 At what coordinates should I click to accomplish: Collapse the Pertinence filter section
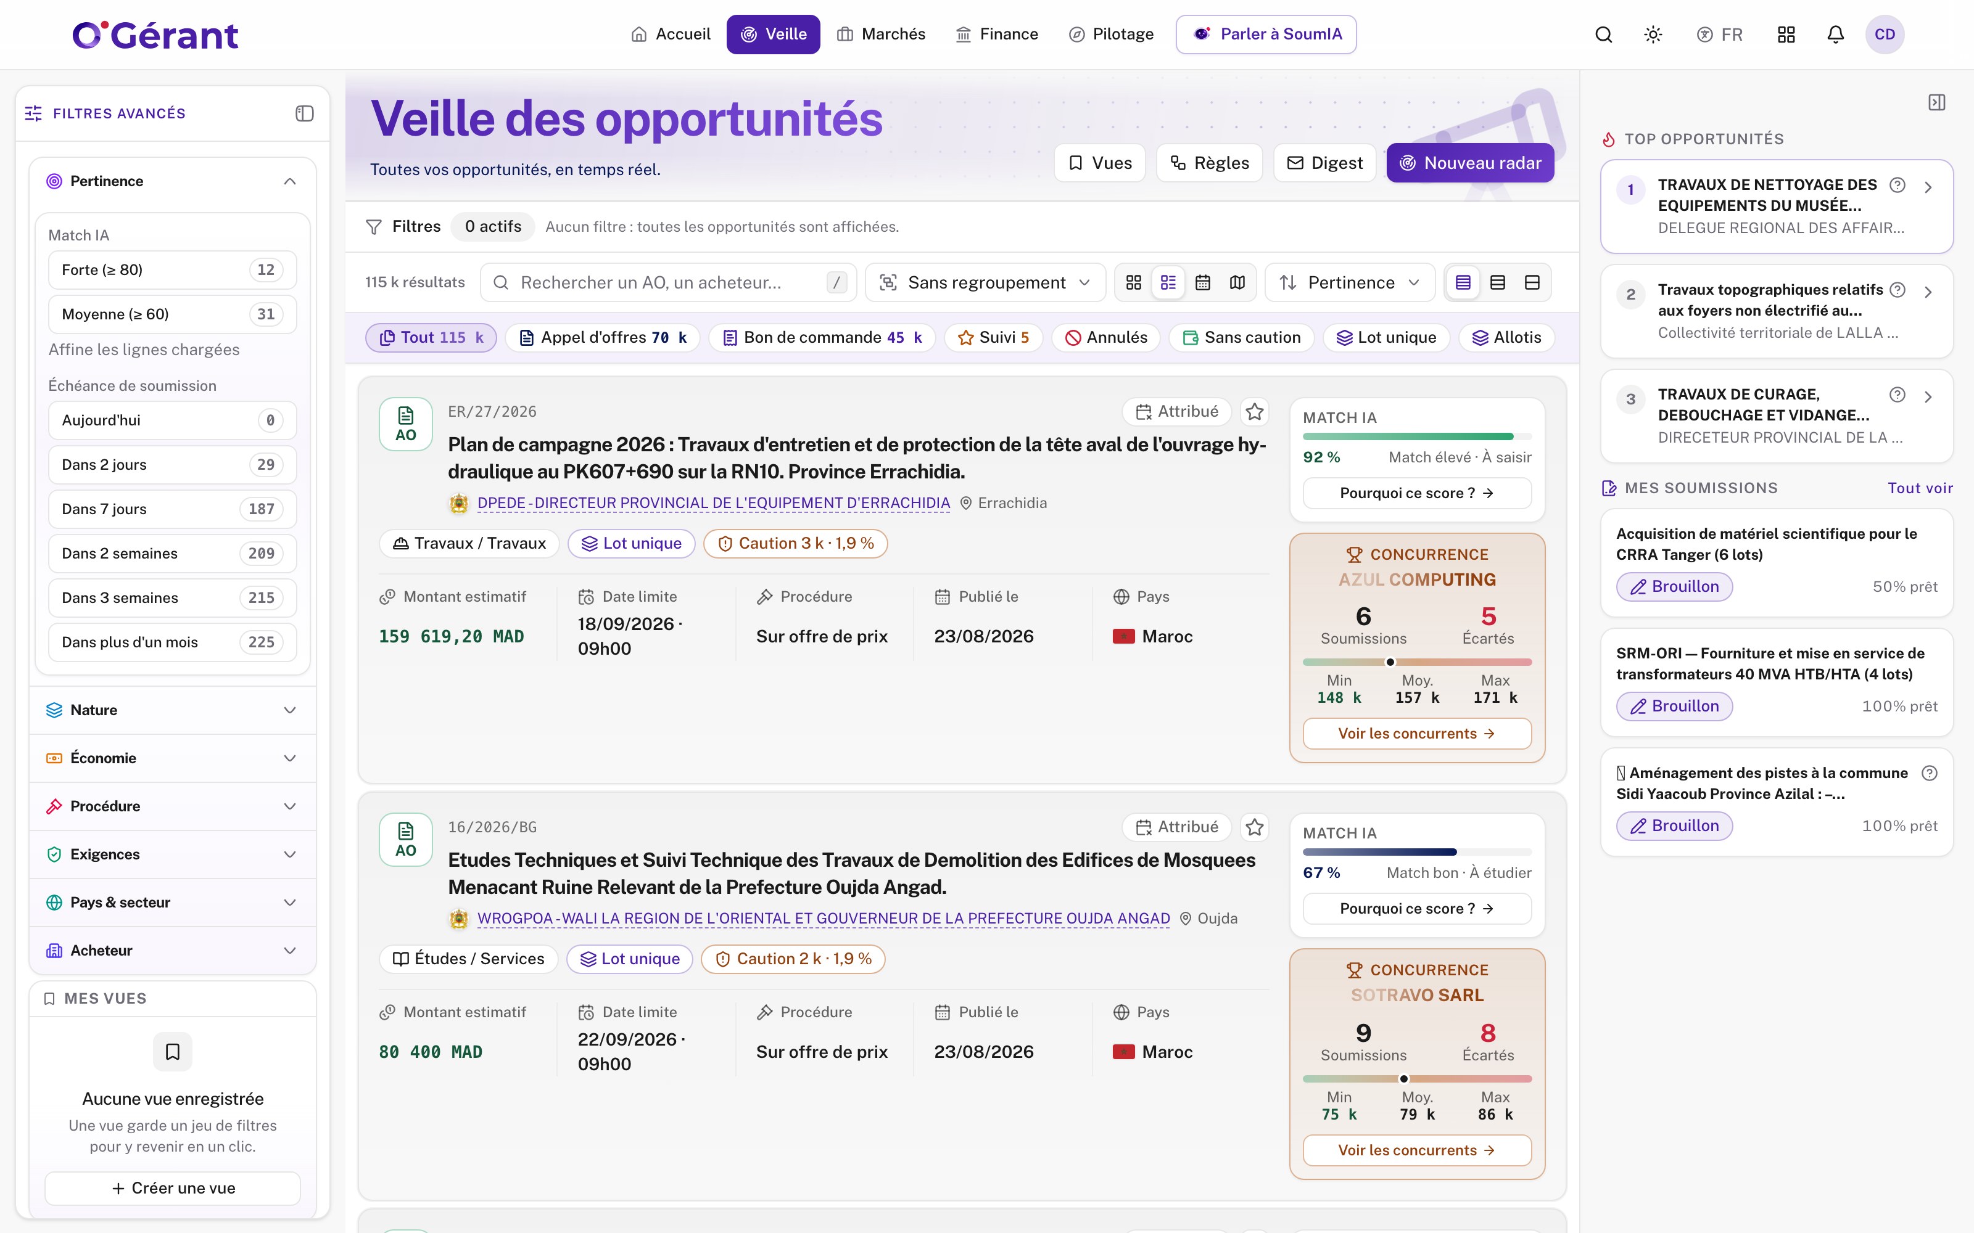[x=172, y=181]
